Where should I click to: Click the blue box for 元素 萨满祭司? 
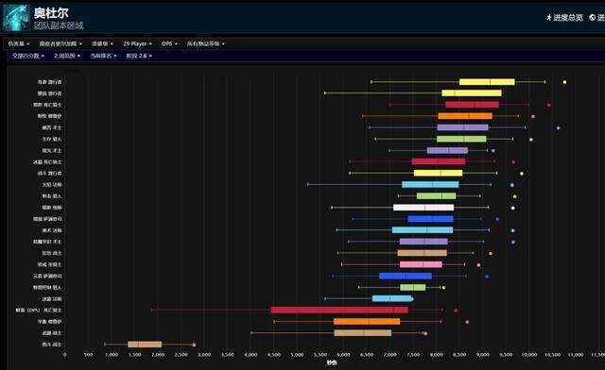coord(406,276)
